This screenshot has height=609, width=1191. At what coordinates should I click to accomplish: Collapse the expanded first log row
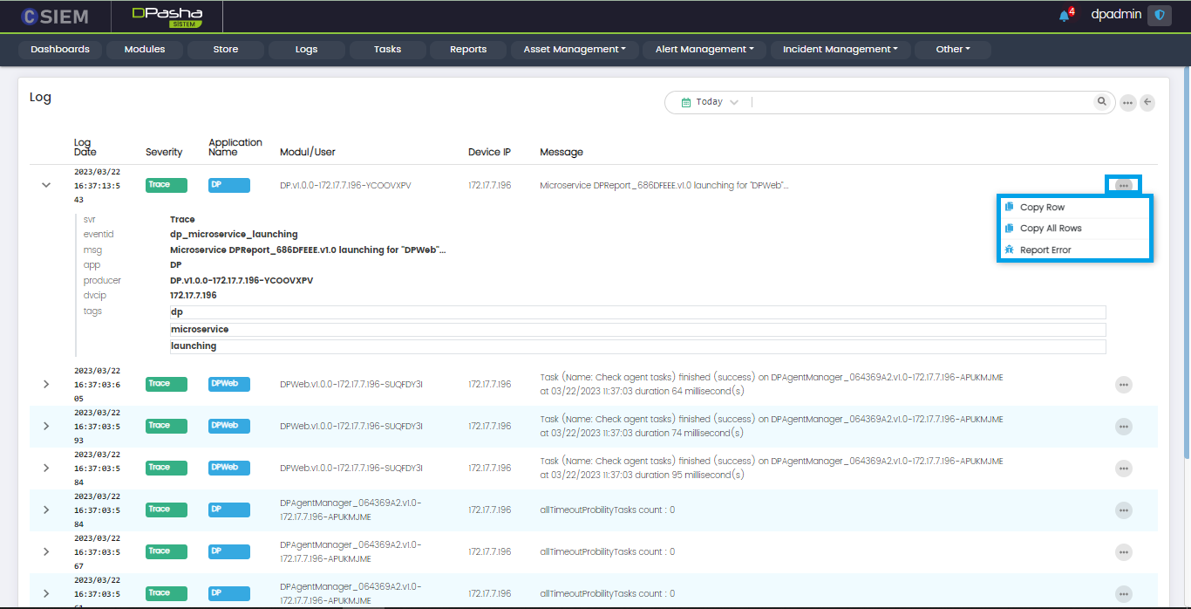click(46, 185)
